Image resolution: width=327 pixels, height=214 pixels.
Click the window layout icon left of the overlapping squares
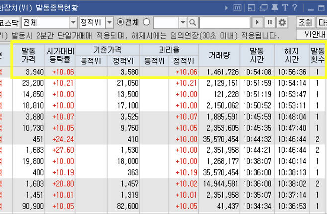(x=251, y=7)
